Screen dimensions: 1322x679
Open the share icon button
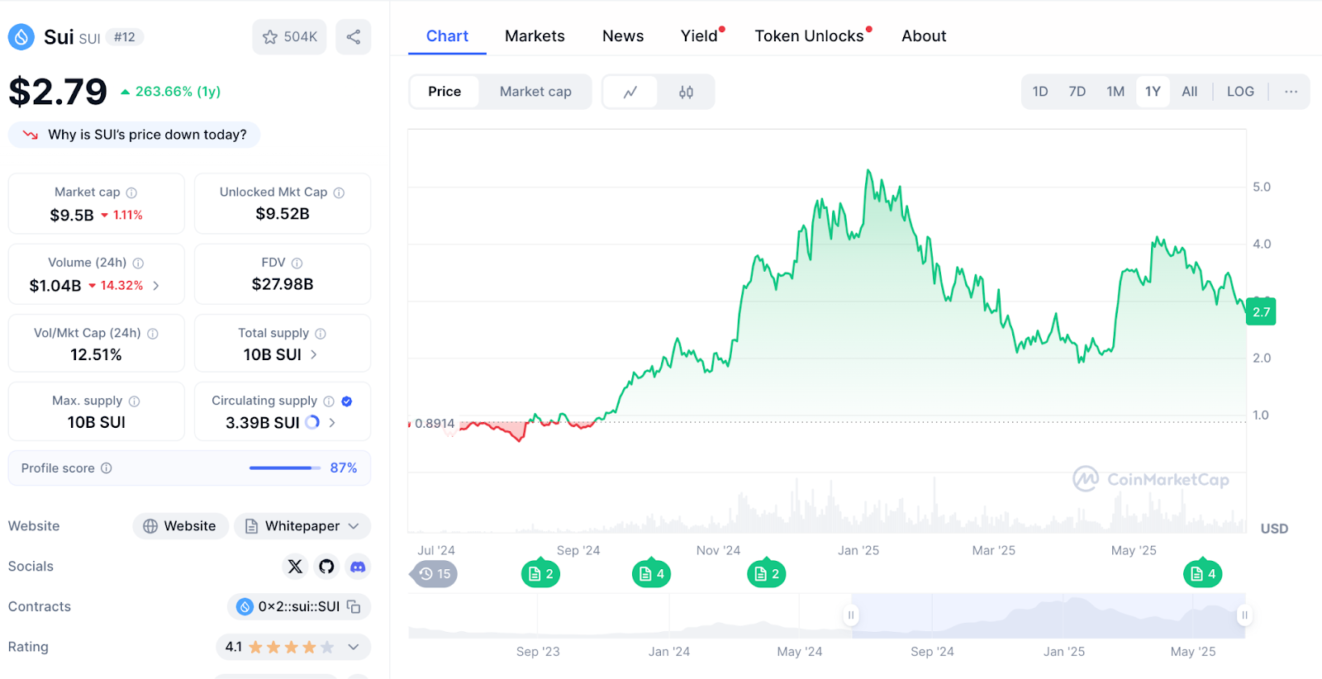coord(354,37)
